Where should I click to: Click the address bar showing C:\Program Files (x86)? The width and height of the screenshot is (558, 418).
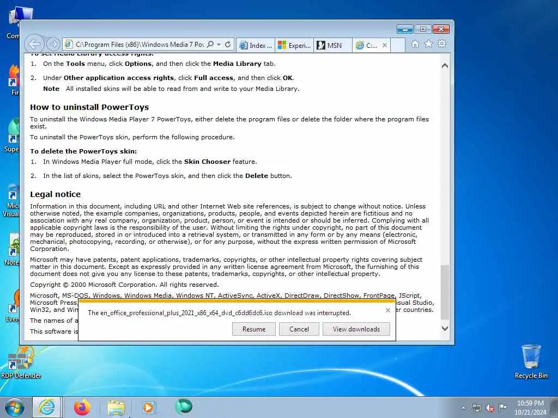point(139,45)
